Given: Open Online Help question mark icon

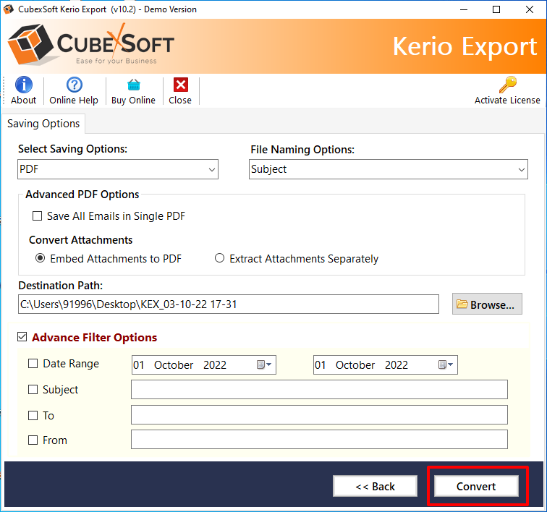Looking at the screenshot, I should 75,85.
